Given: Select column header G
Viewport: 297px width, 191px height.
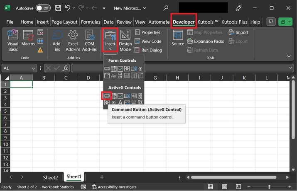Looking at the screenshot, I should point(155,78).
